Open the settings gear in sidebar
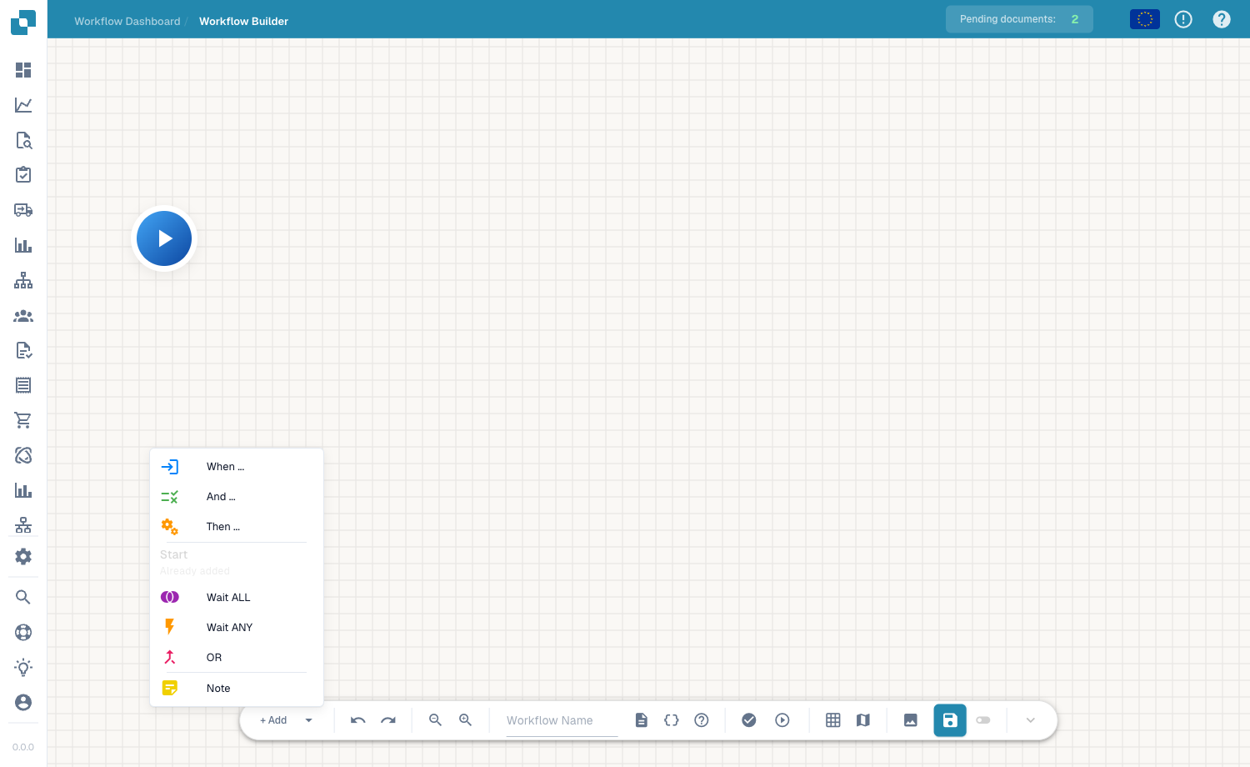The image size is (1250, 767). click(23, 557)
